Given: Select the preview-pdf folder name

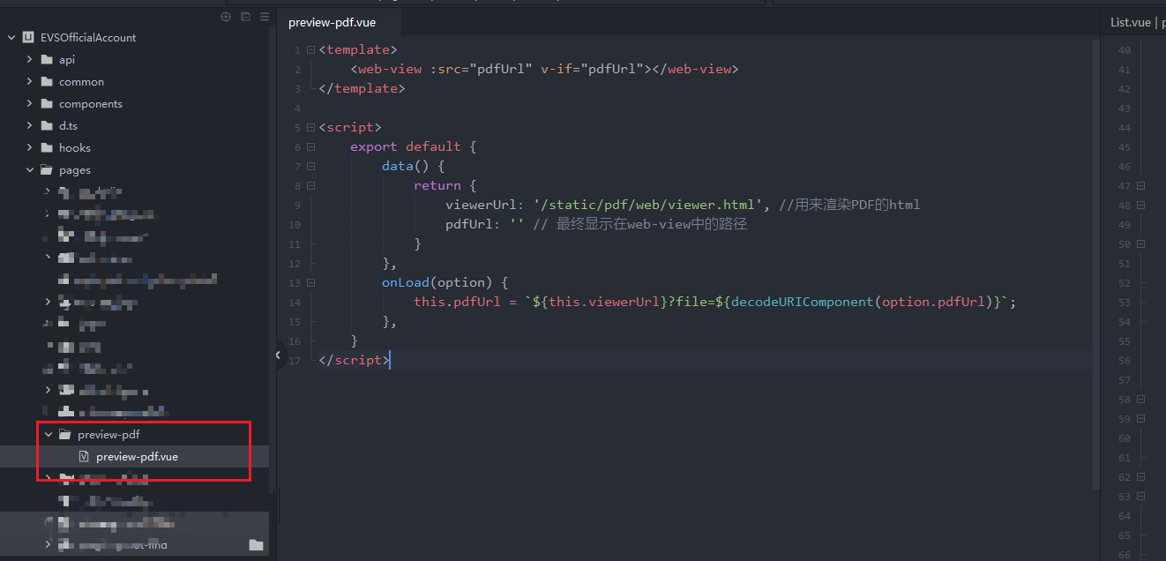Looking at the screenshot, I should point(108,435).
